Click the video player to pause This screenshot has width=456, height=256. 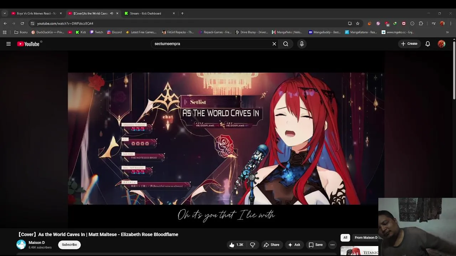coord(226,139)
